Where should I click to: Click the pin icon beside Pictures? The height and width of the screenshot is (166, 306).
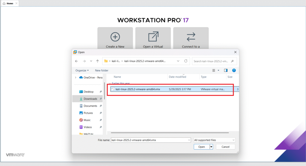(101, 113)
